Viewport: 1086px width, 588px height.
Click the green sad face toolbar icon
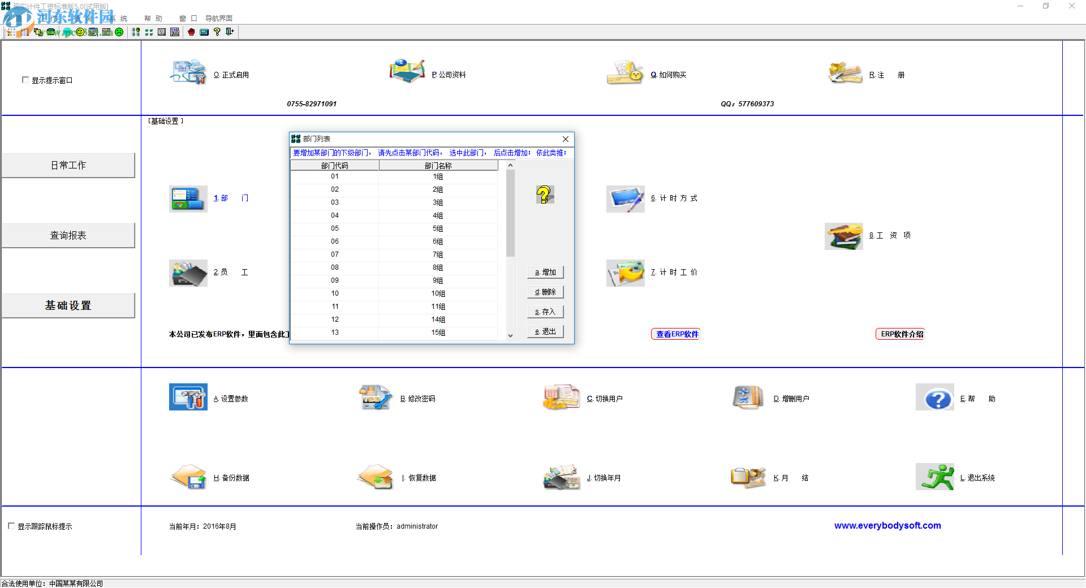coord(119,32)
